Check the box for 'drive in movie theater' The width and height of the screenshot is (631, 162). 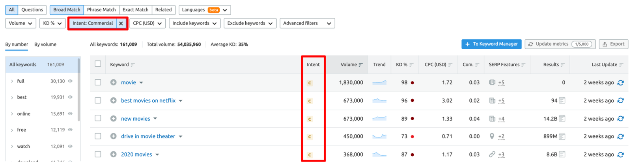(98, 136)
